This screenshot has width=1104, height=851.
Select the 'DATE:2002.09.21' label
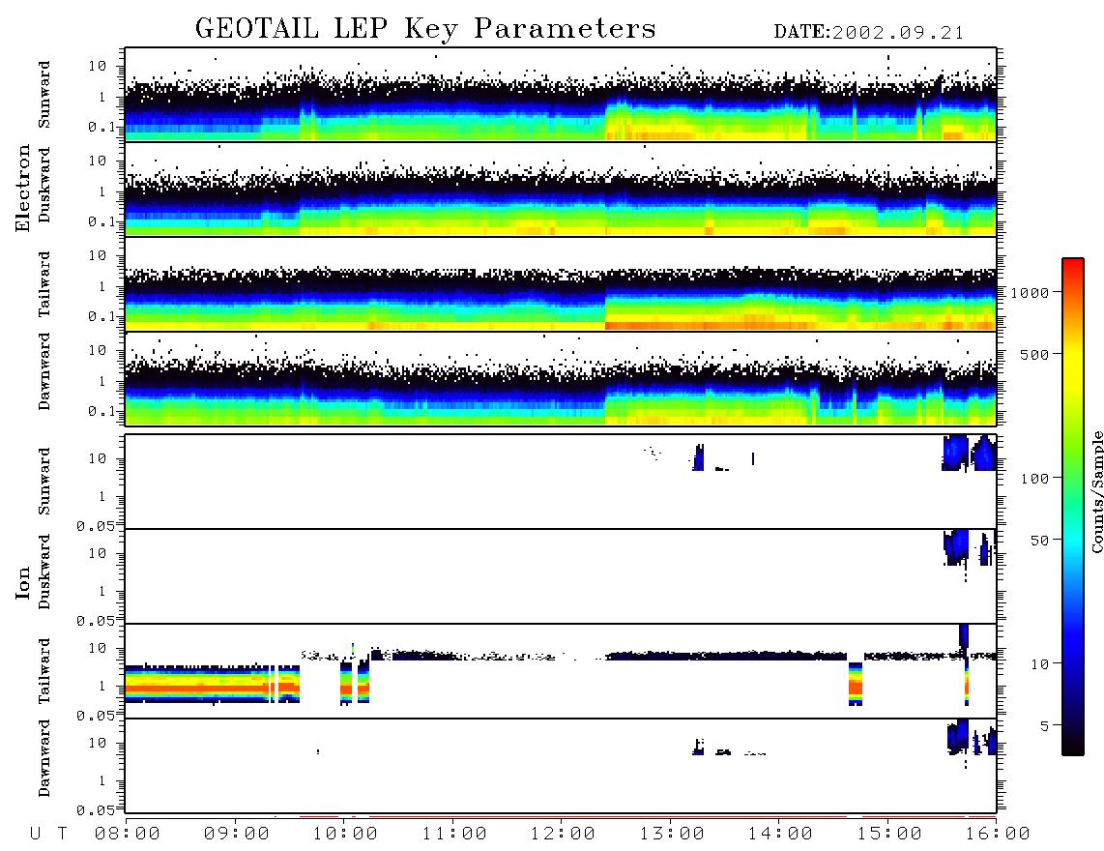[x=869, y=33]
